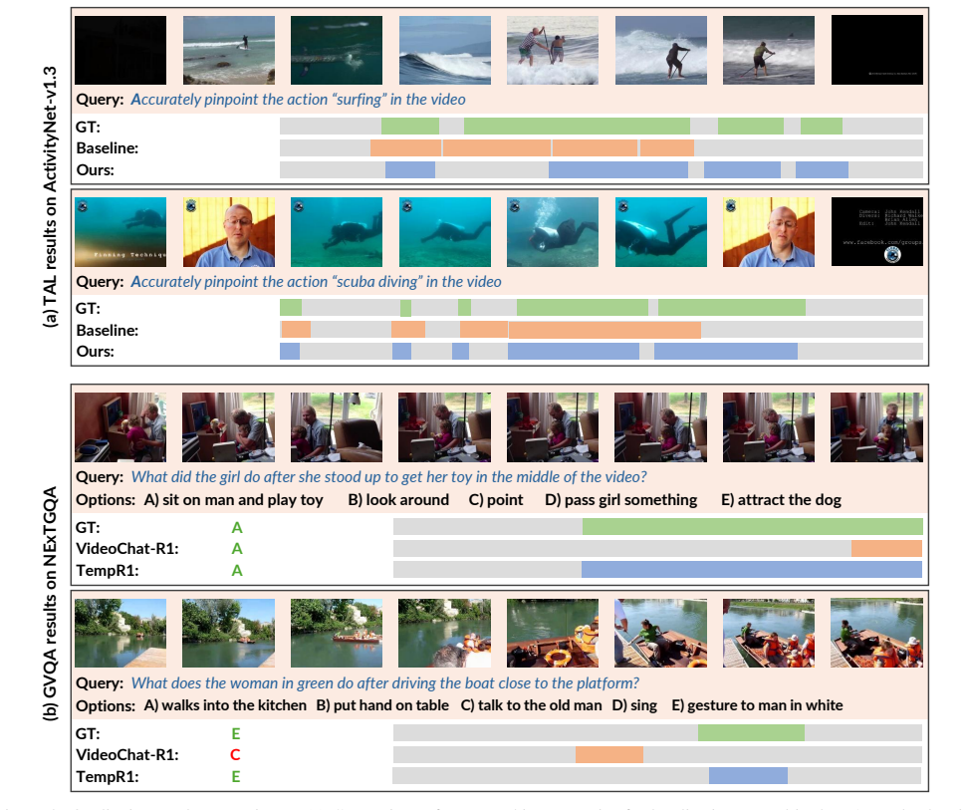Select the "Ours:" label in the scuba diving panel

coord(95,352)
